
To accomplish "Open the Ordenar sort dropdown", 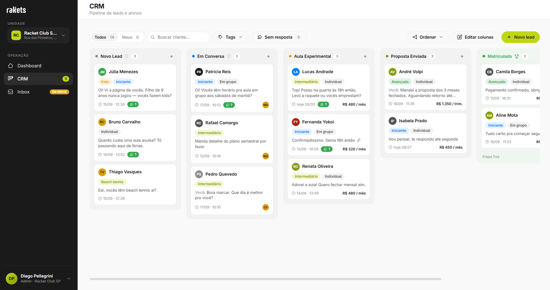I will [x=428, y=37].
